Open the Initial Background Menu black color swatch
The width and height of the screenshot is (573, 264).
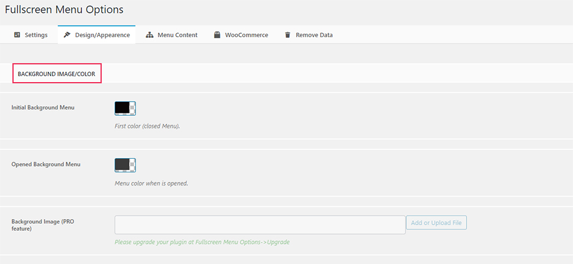click(x=122, y=109)
